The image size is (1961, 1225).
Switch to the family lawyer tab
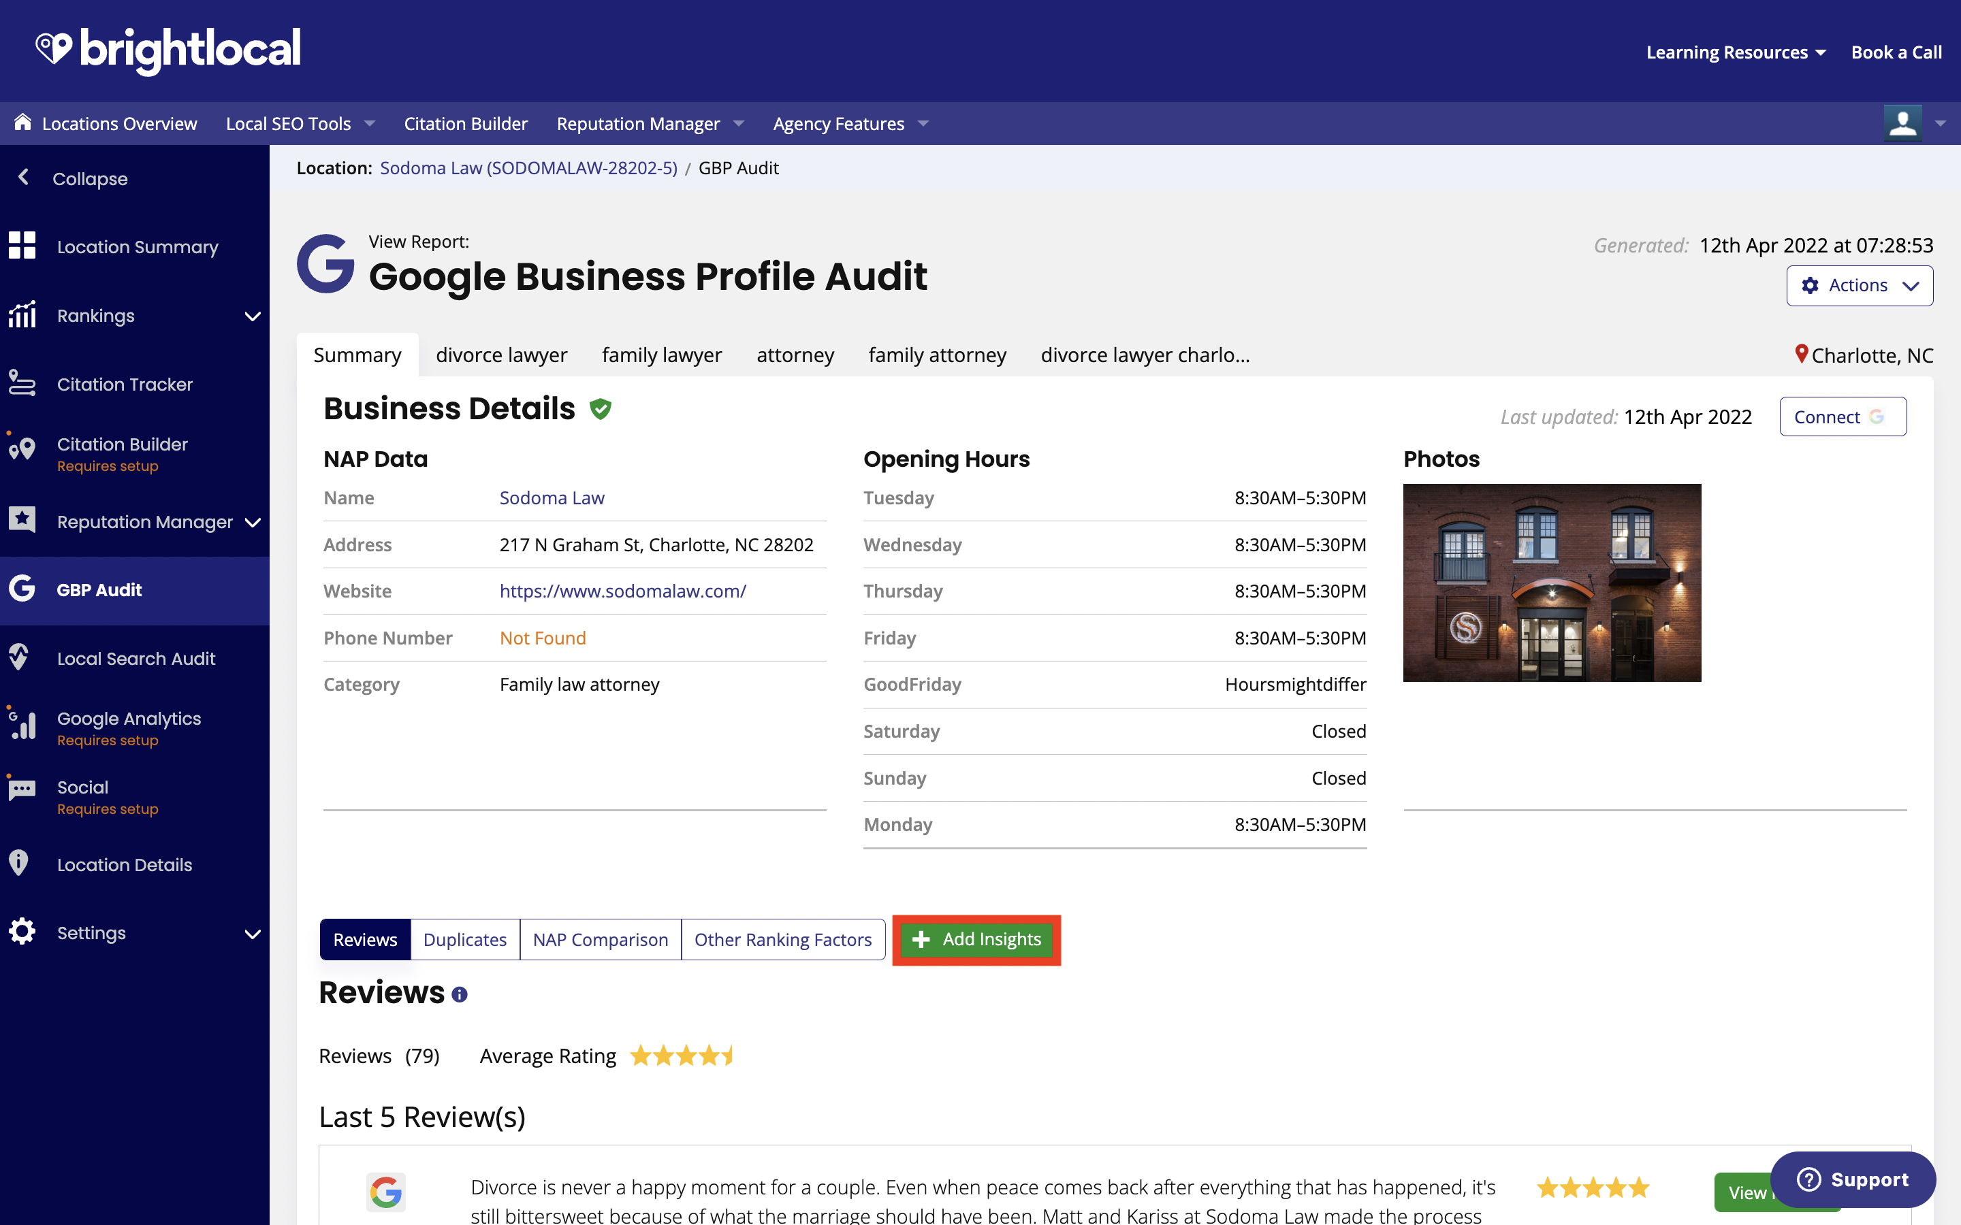pyautogui.click(x=662, y=355)
